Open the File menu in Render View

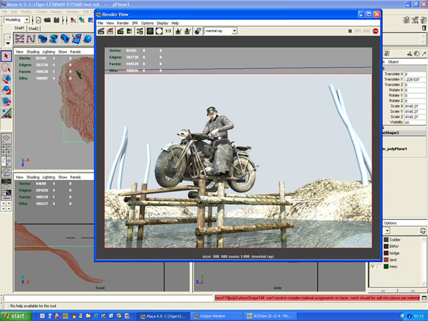point(100,23)
